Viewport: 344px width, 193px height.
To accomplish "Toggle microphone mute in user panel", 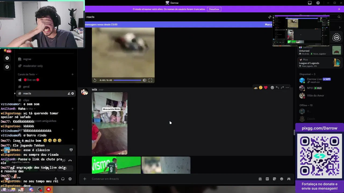I will 56,179.
